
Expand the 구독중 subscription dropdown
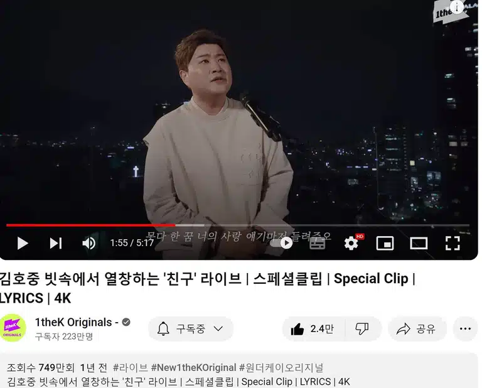click(x=191, y=329)
